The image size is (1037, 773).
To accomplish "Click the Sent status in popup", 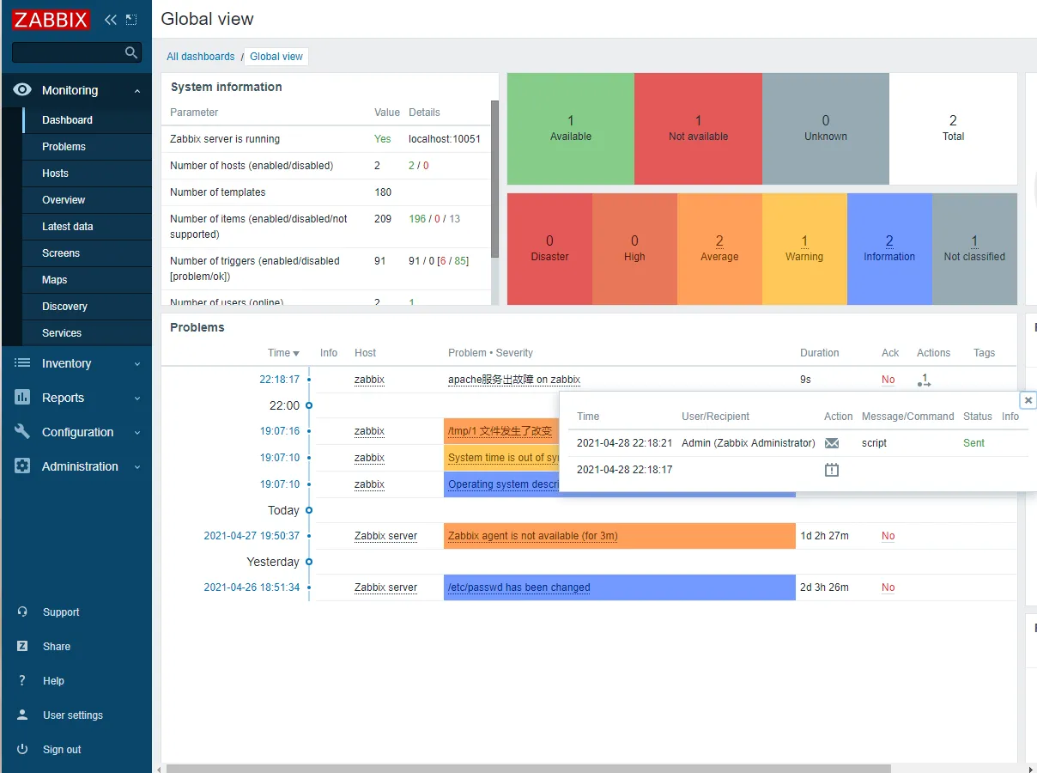I will [x=973, y=443].
